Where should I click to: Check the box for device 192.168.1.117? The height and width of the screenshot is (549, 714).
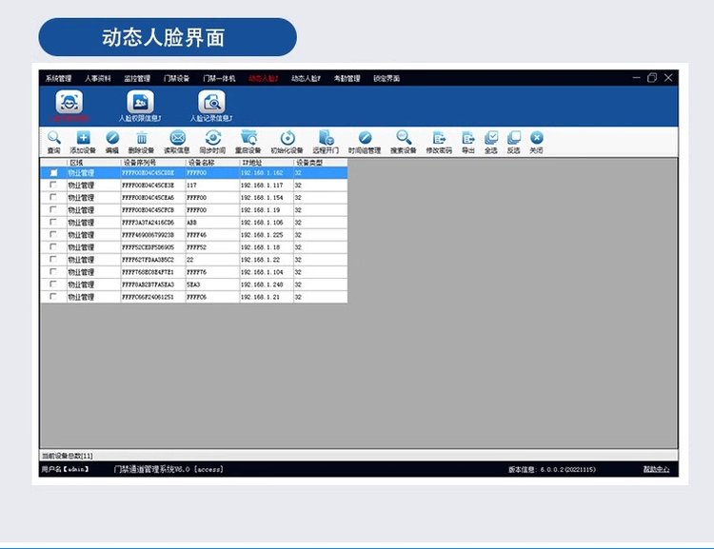click(x=53, y=186)
